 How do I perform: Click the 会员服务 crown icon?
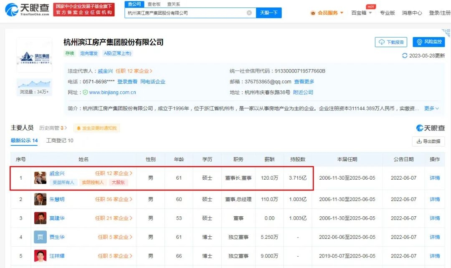(313, 13)
